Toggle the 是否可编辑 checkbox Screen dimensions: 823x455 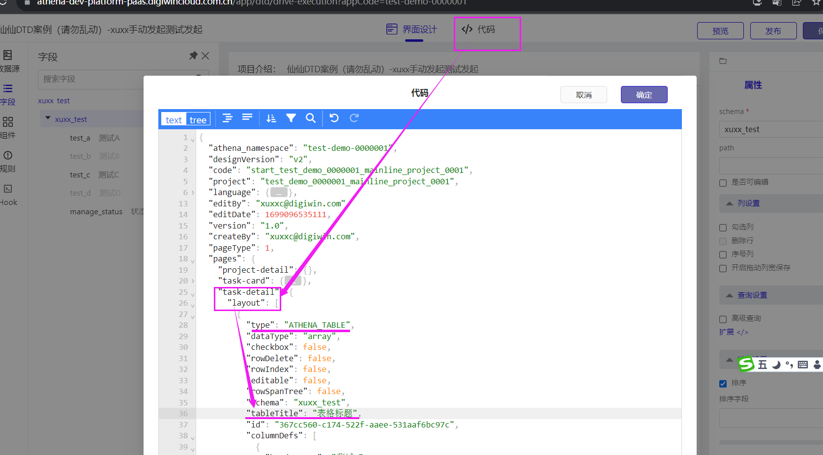pos(723,183)
